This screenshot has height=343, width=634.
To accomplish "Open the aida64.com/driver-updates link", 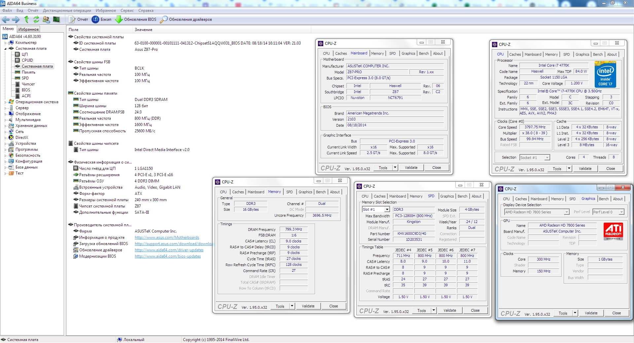I will coord(169,250).
